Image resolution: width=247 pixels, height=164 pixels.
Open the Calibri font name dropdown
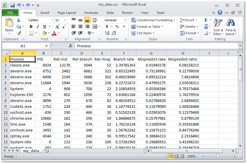[x=52, y=20]
